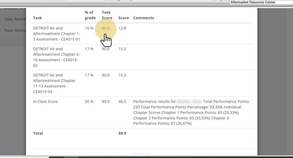Click the Task column header

tap(37, 18)
